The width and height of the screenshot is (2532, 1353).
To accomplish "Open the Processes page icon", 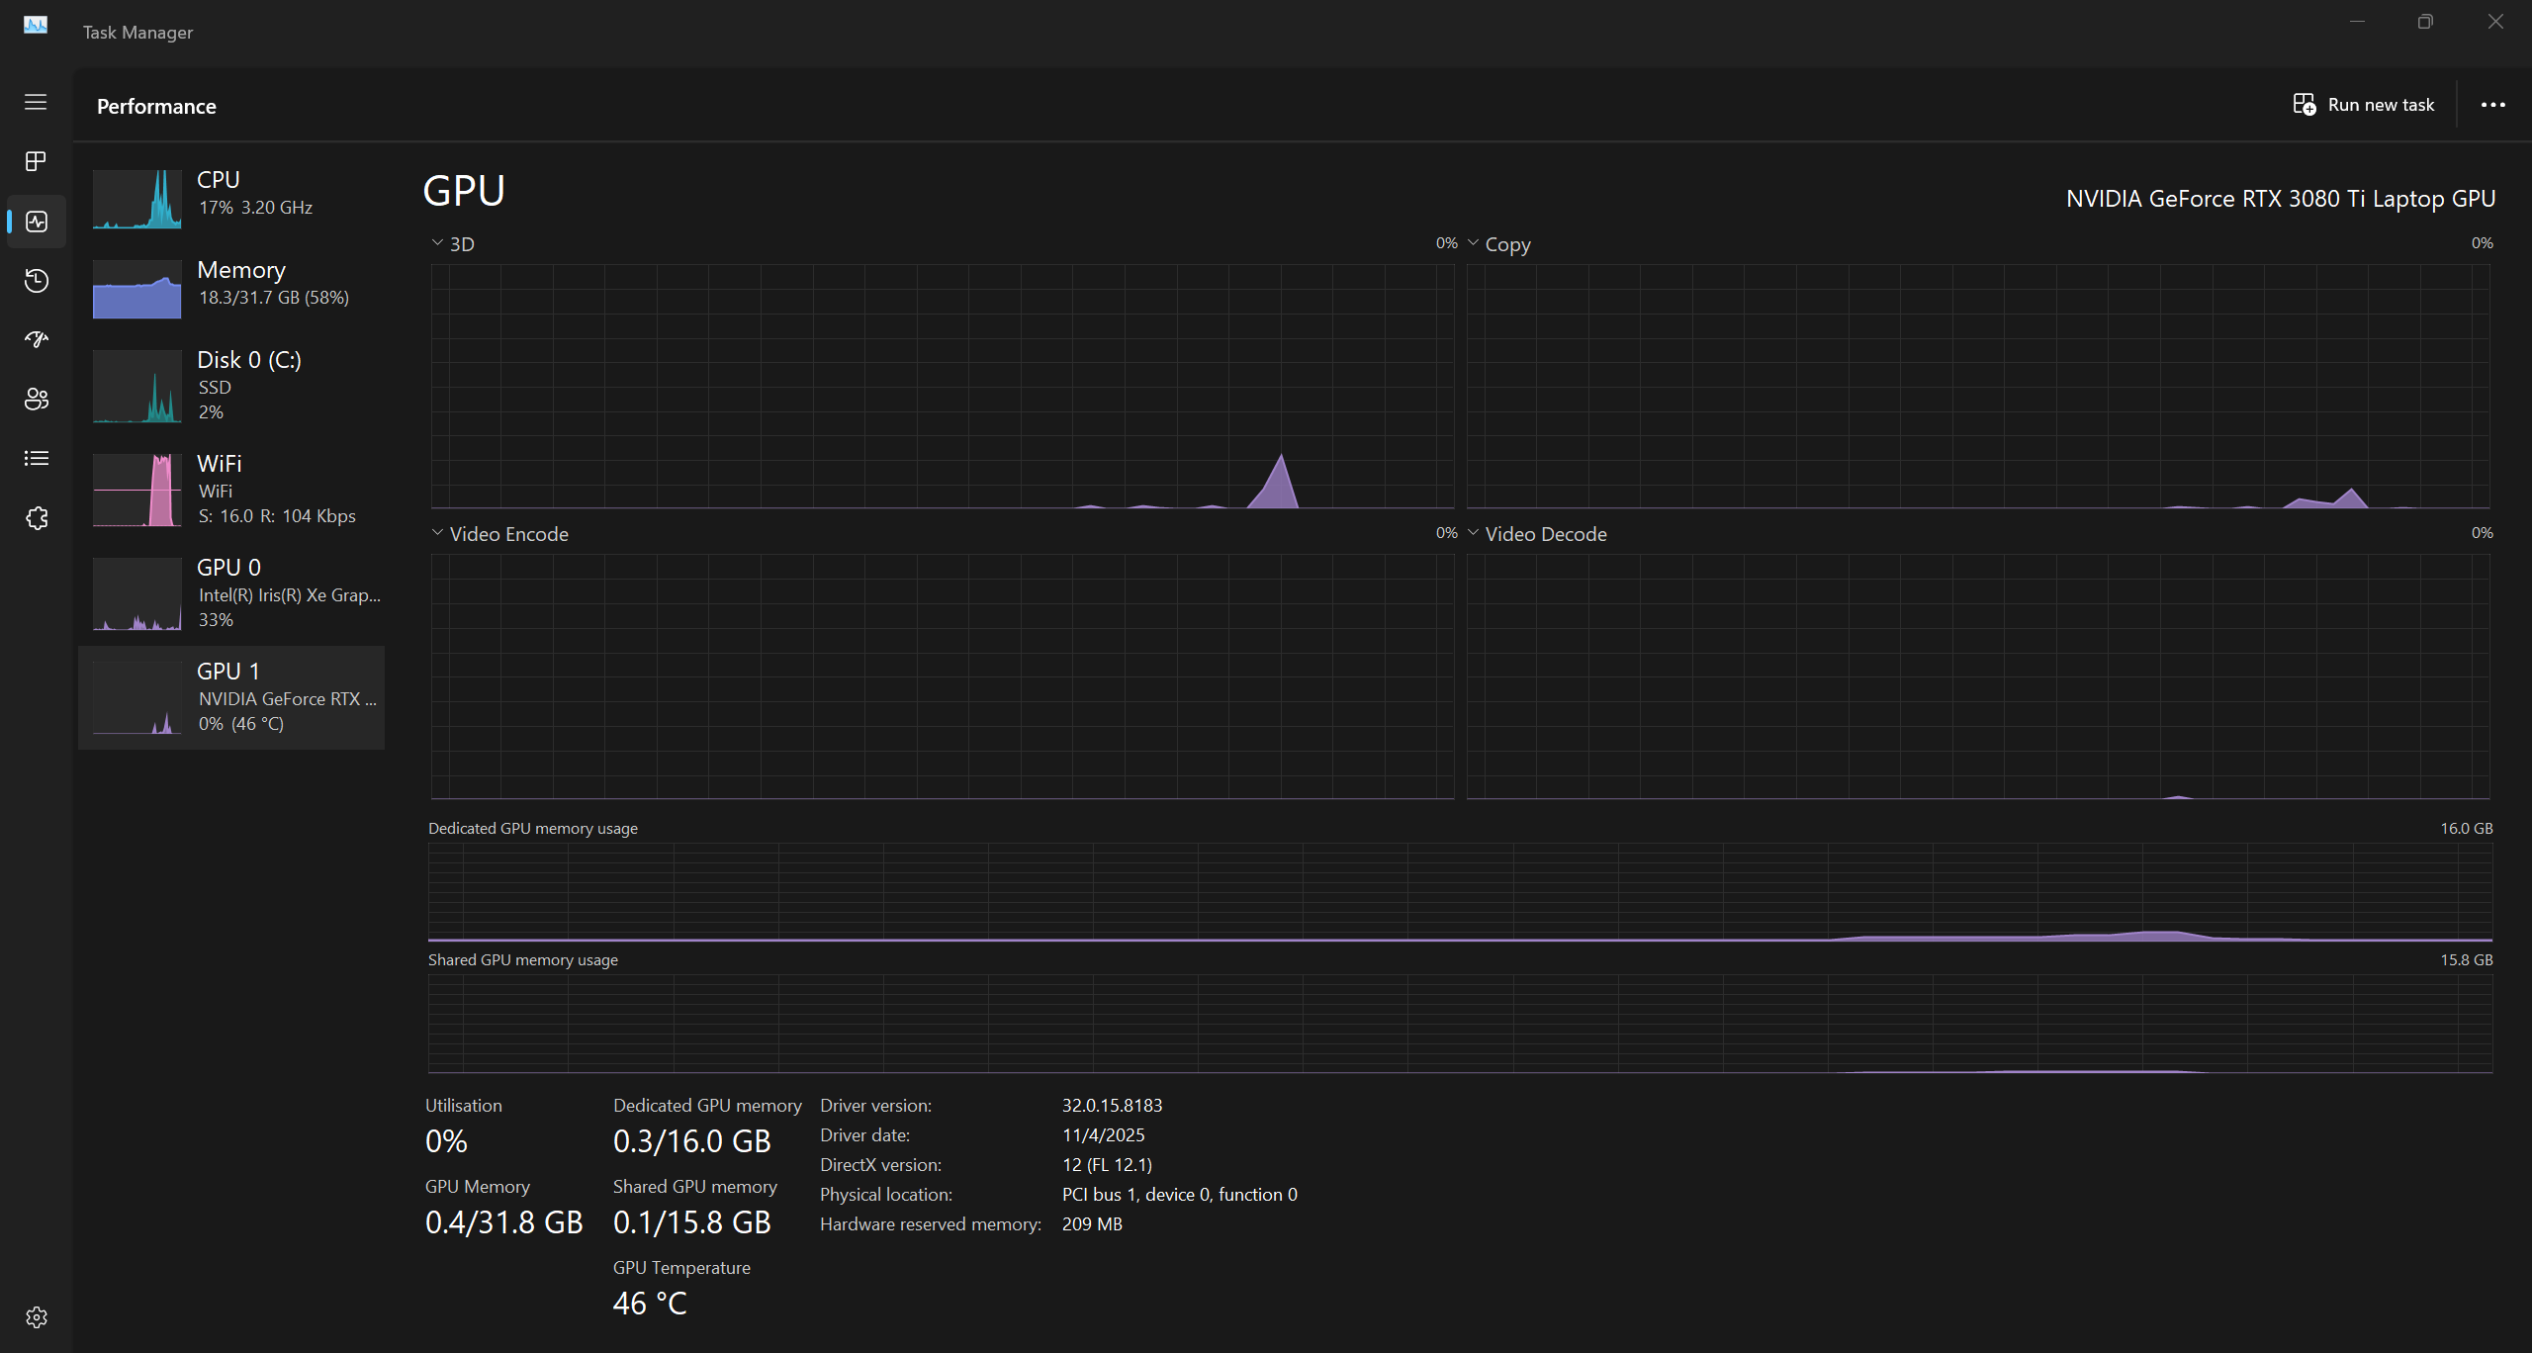I will pos(36,161).
